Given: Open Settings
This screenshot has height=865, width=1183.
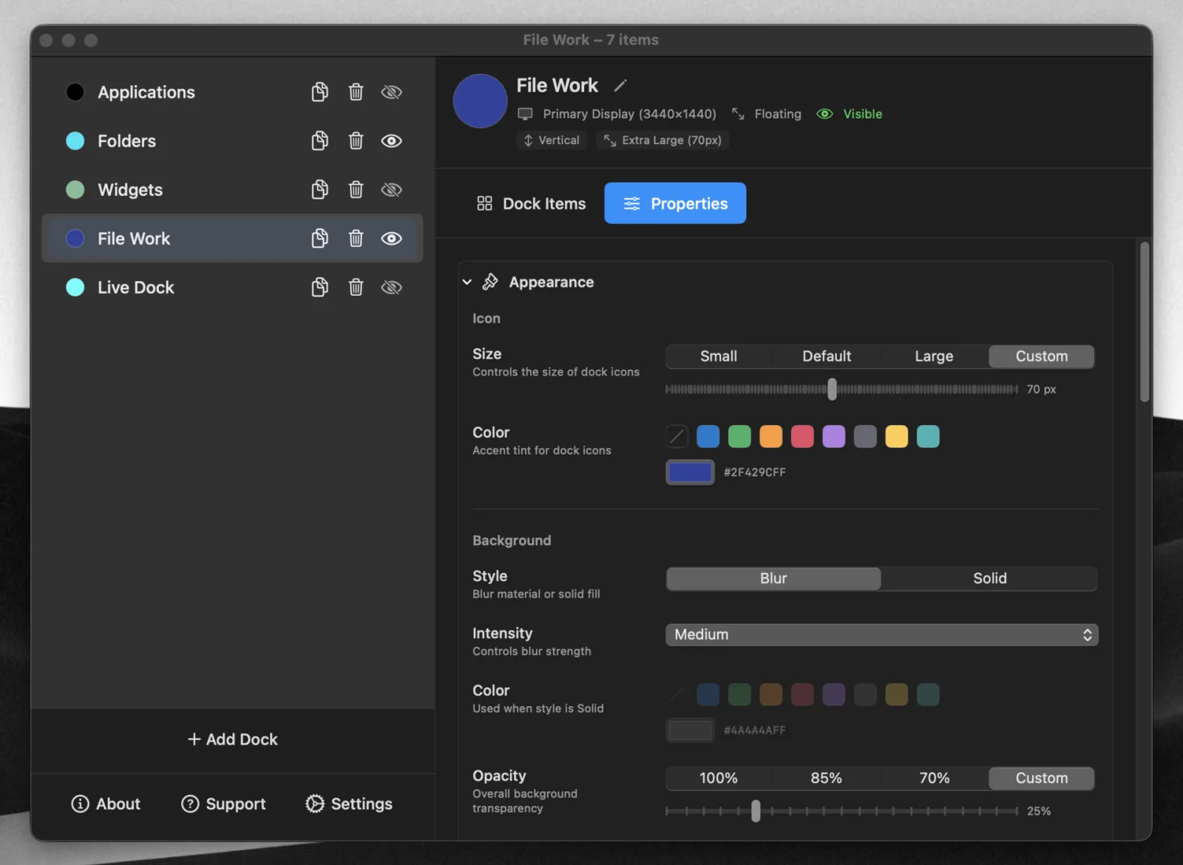Looking at the screenshot, I should pos(348,804).
